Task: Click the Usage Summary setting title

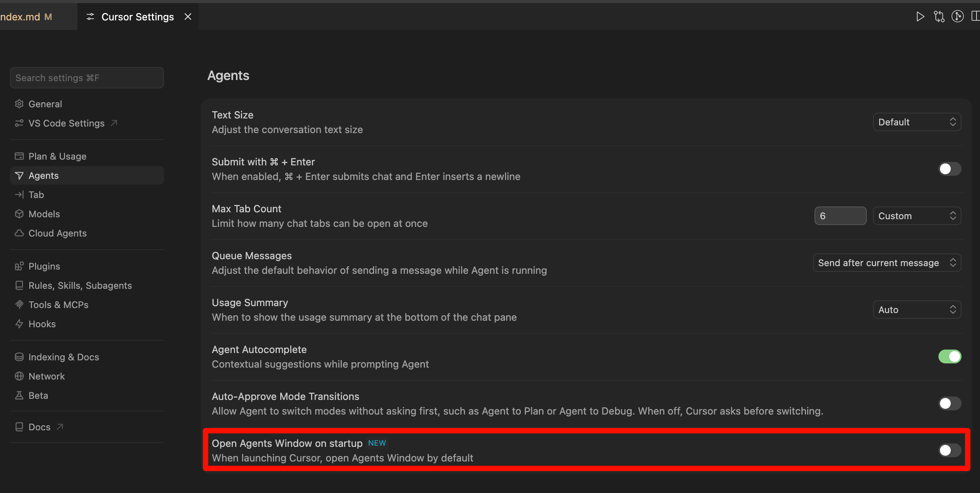Action: 250,303
